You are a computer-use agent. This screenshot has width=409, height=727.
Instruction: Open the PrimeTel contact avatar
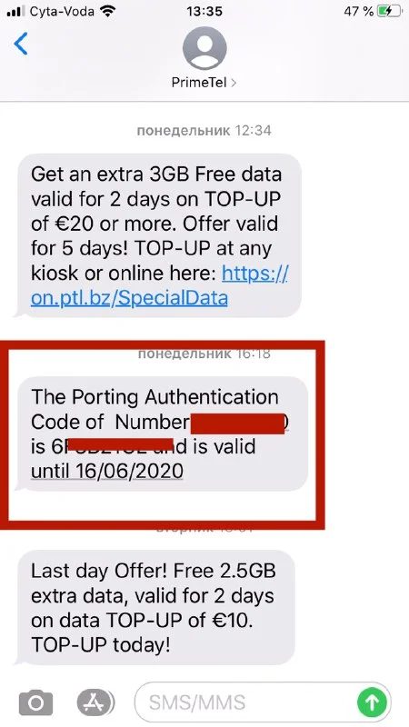tap(204, 48)
